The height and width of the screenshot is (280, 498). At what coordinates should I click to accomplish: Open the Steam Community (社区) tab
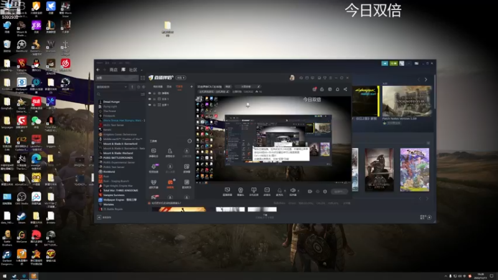(x=133, y=70)
